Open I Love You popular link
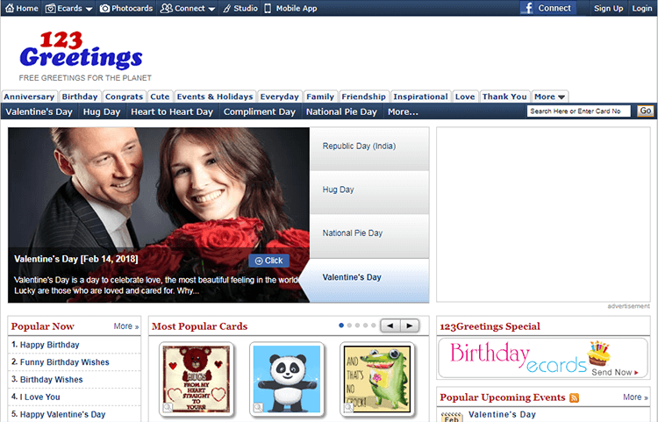 coord(39,397)
